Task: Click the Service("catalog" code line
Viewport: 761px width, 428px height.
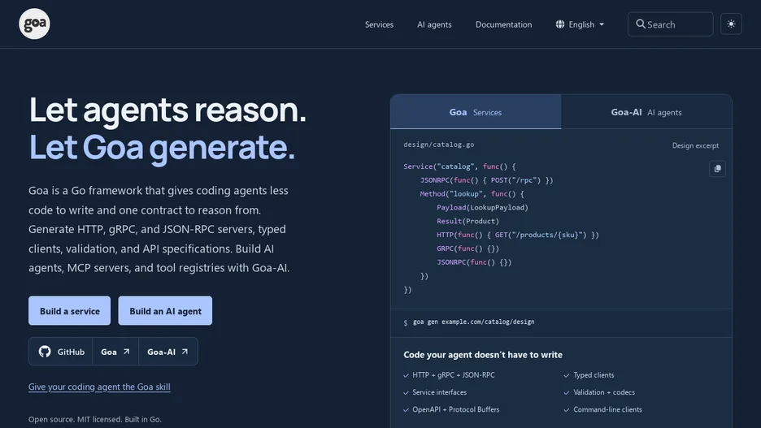Action: pyautogui.click(x=459, y=166)
